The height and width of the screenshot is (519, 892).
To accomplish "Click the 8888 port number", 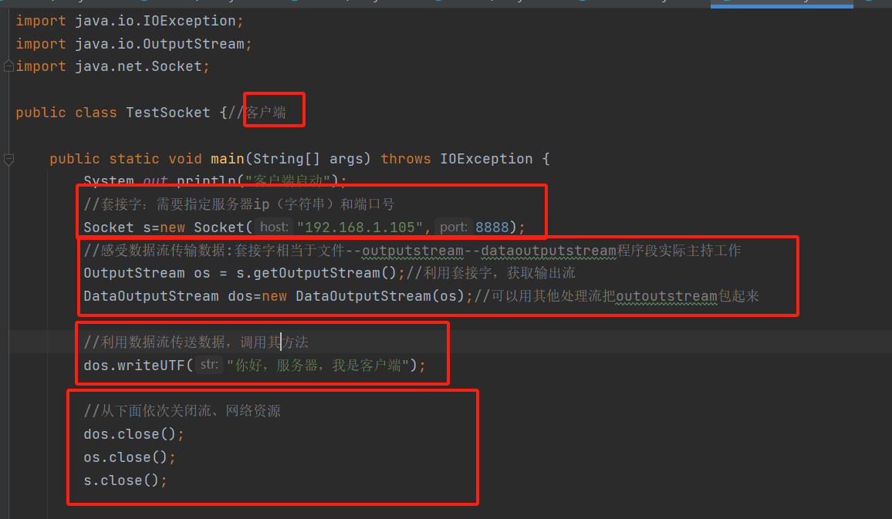I will pyautogui.click(x=492, y=227).
